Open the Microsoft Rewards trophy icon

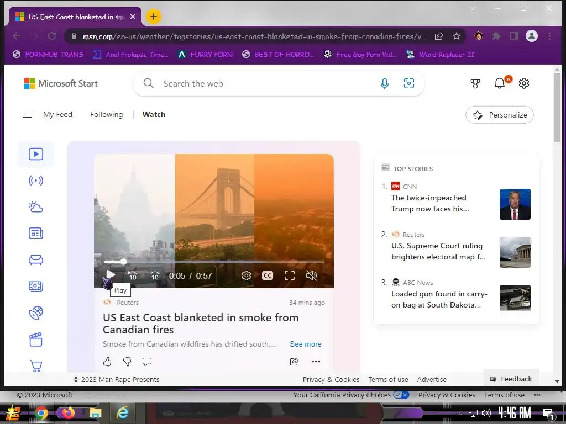coord(475,84)
